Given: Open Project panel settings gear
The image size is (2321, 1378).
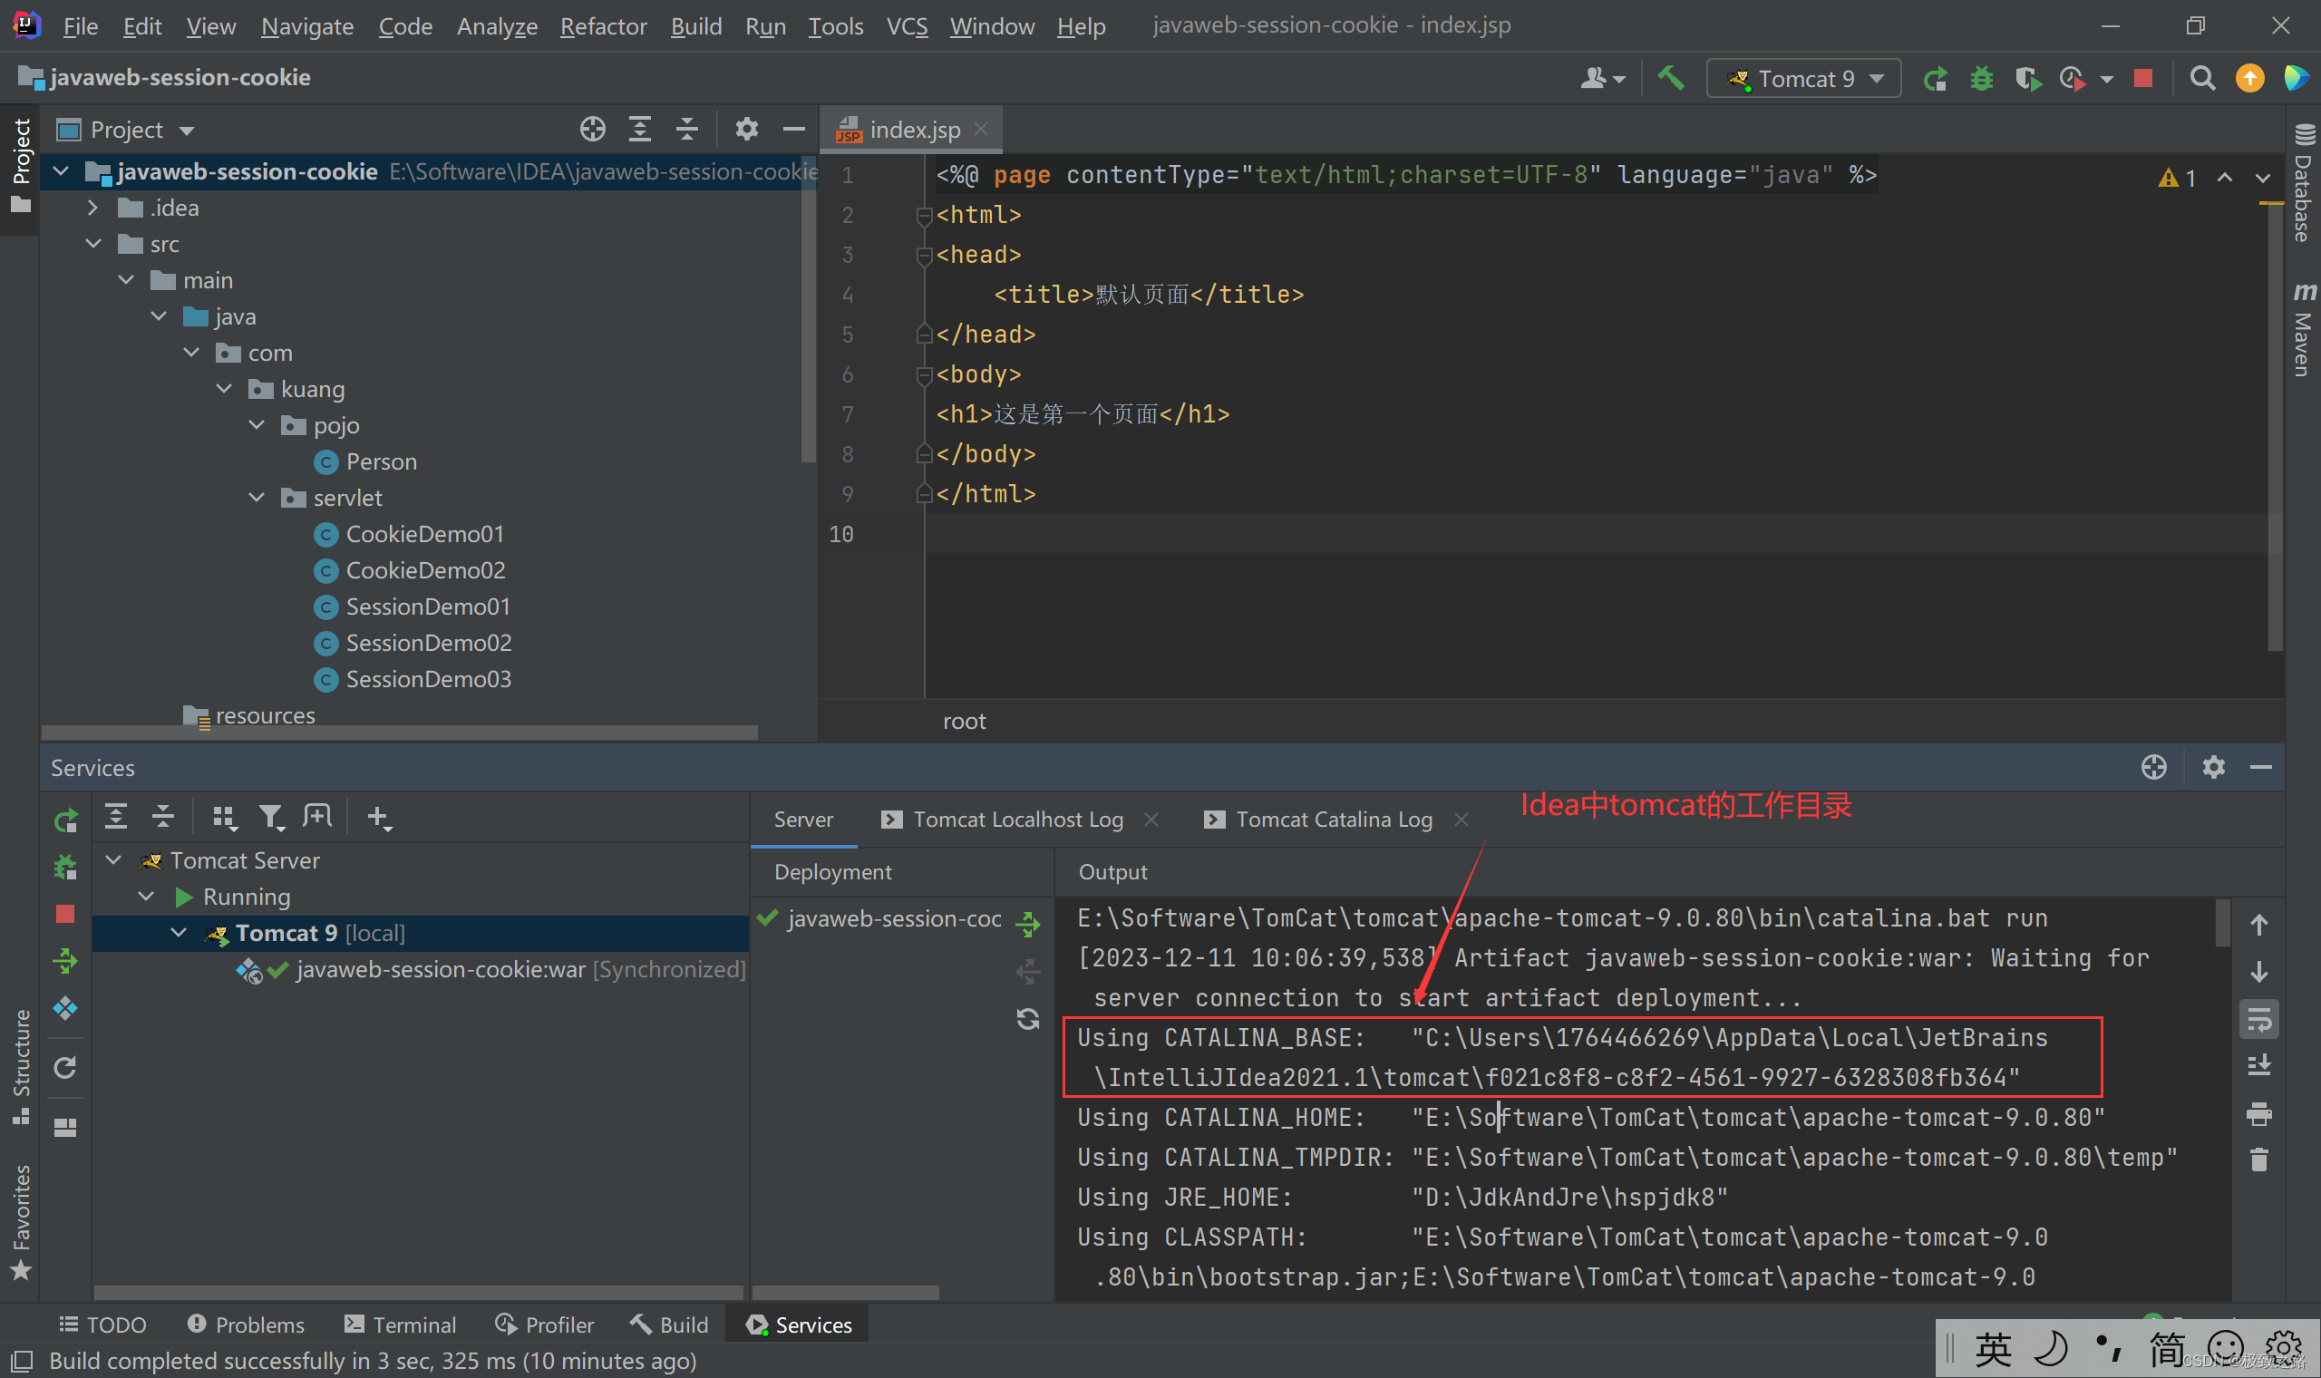Looking at the screenshot, I should pyautogui.click(x=746, y=129).
